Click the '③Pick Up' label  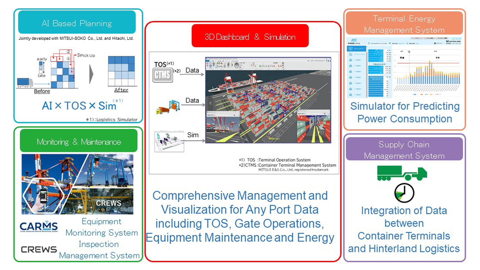click(x=86, y=55)
